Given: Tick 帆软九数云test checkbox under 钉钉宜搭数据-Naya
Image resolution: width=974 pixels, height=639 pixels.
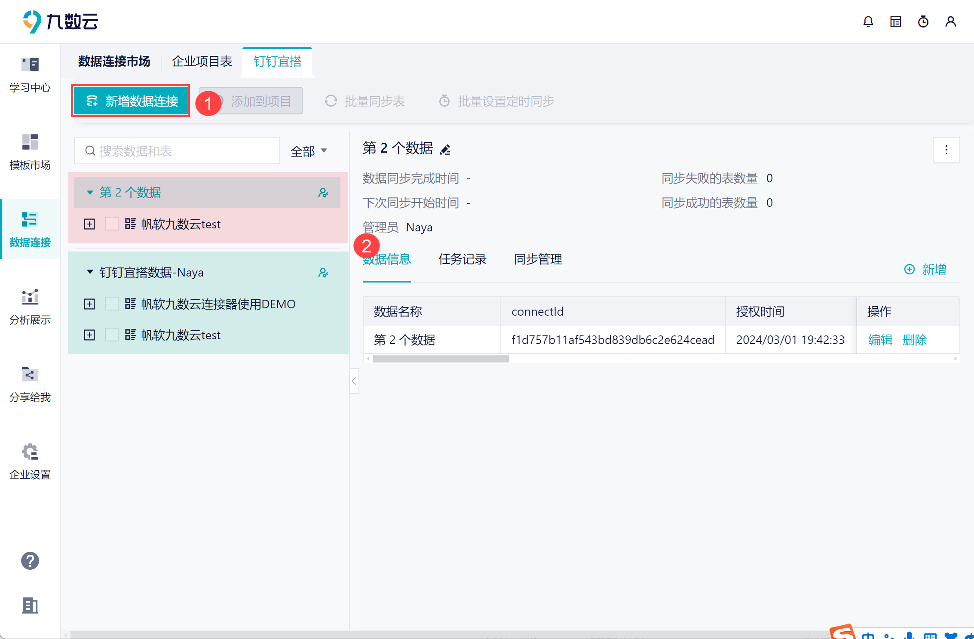Looking at the screenshot, I should pyautogui.click(x=112, y=335).
